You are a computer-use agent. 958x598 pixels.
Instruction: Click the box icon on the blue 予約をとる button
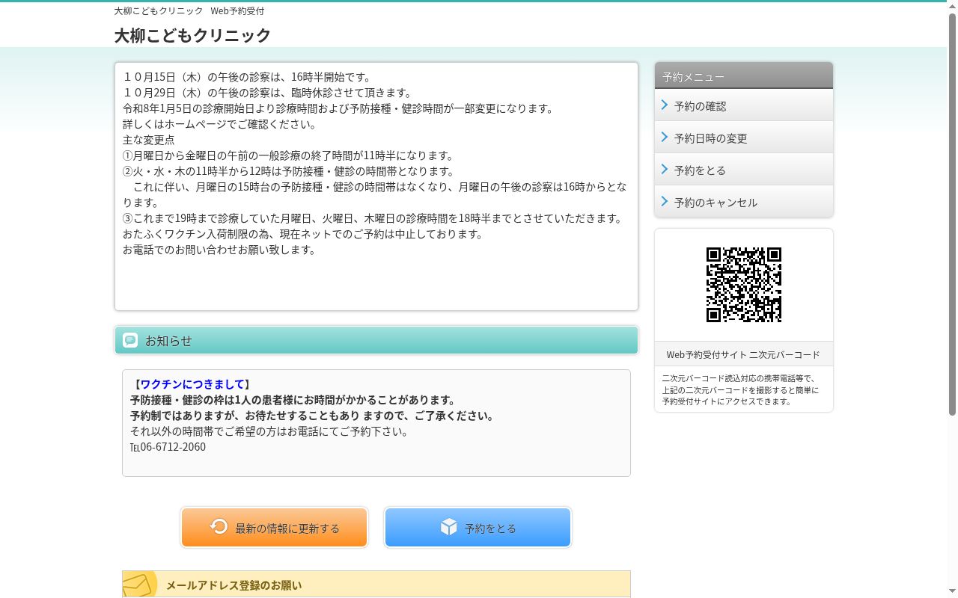click(x=448, y=527)
